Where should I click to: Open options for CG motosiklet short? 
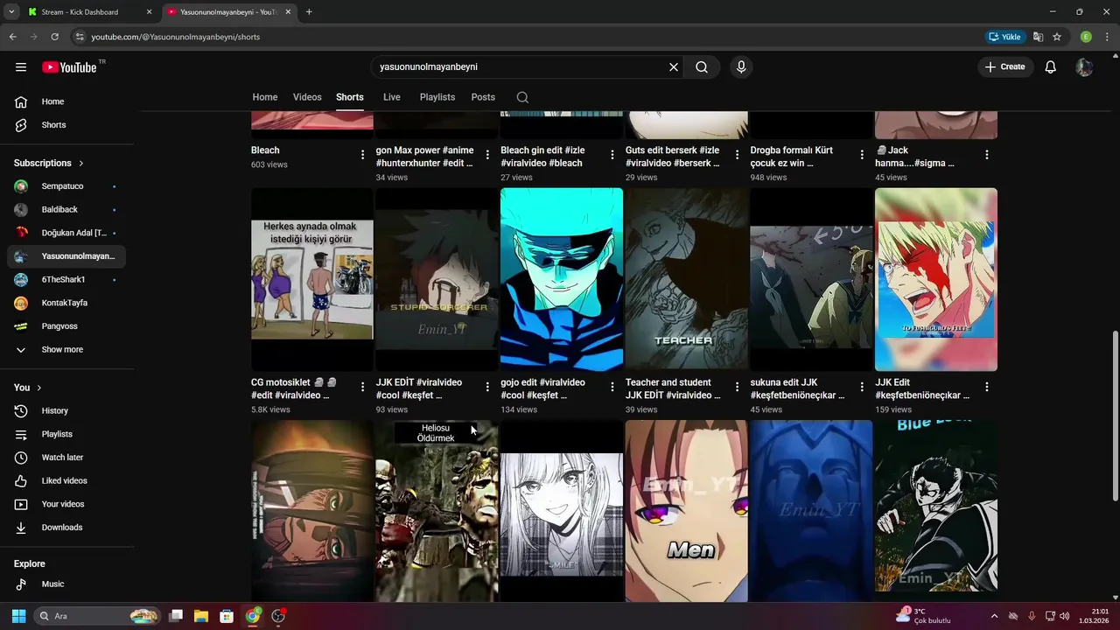tap(363, 387)
